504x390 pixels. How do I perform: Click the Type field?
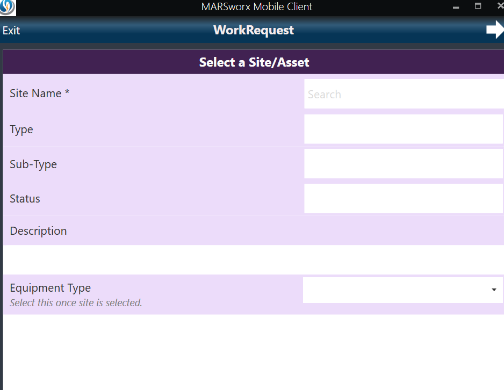[404, 129]
